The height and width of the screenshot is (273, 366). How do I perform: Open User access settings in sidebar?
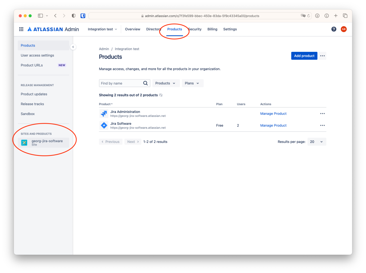tap(43, 55)
